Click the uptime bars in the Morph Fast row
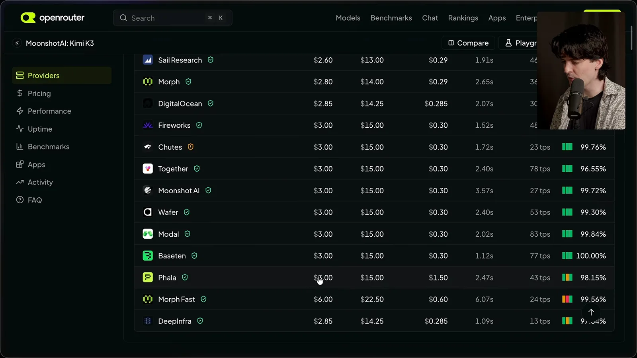Image resolution: width=637 pixels, height=358 pixels. (567, 299)
